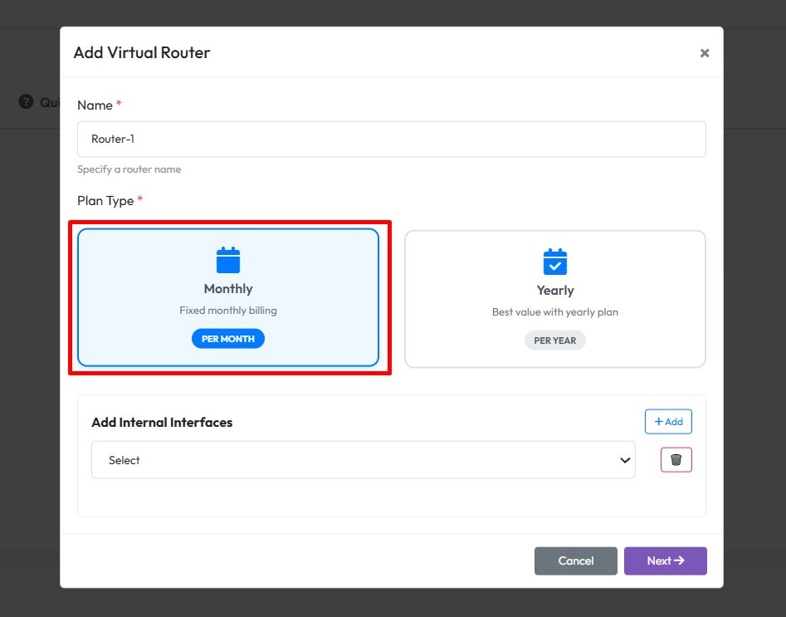Choose the Monthly plan type card
The image size is (786, 617).
(x=228, y=297)
